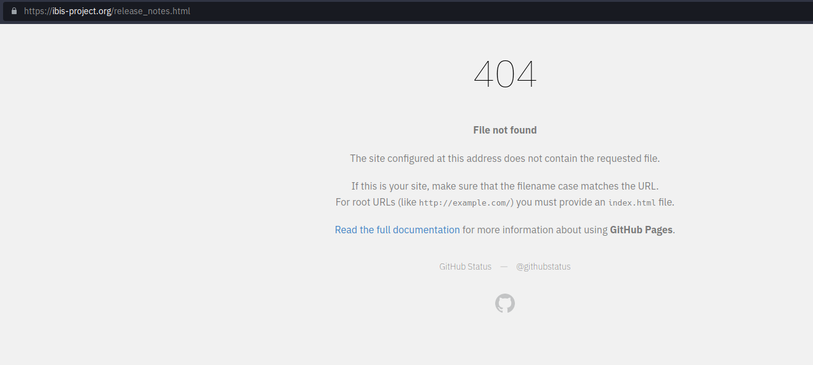The image size is (813, 365).
Task: Click the 'File not found' text
Action: click(505, 130)
